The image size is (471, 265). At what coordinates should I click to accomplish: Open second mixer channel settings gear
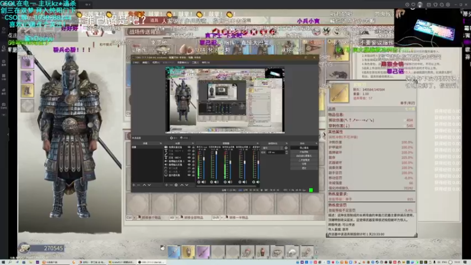[x=211, y=182]
